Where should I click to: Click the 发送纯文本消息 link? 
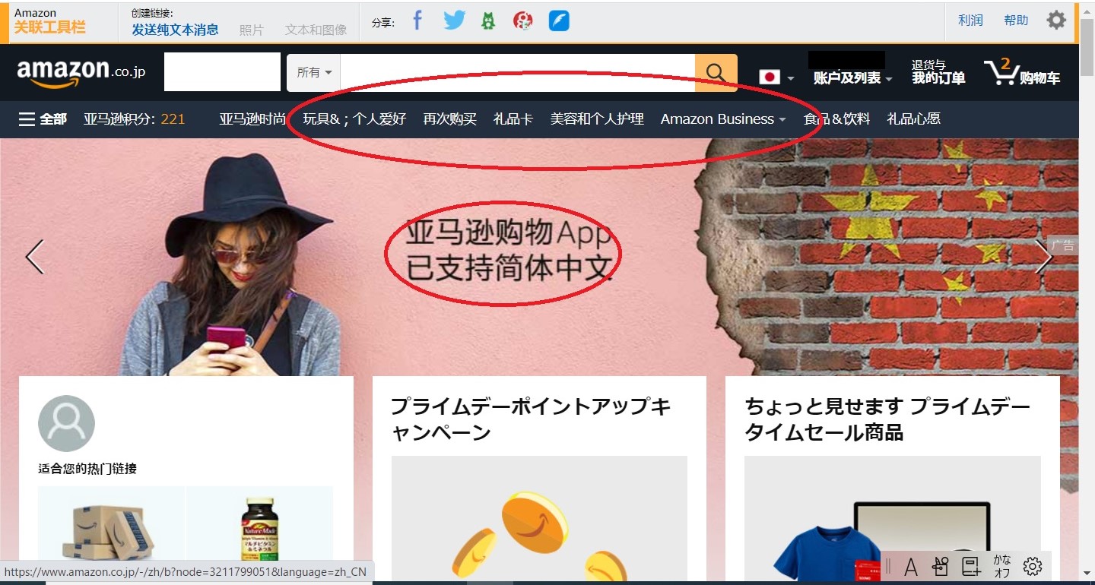(175, 30)
